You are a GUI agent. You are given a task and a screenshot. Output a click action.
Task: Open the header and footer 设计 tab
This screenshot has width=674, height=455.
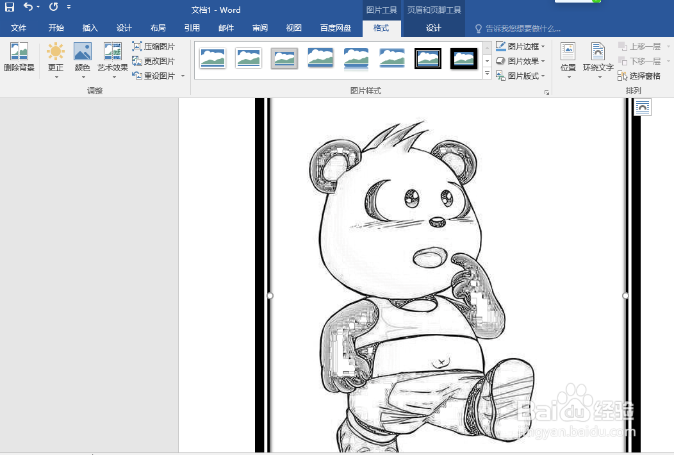433,28
